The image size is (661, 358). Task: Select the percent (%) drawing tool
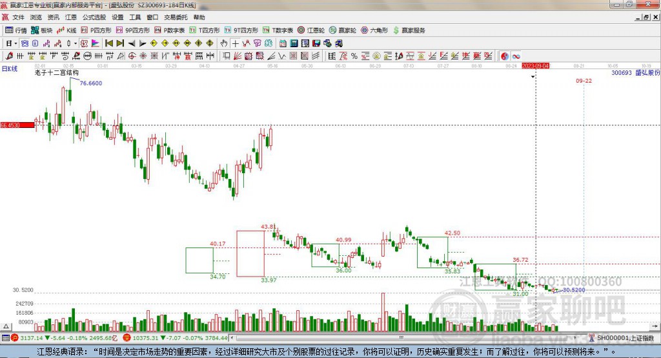coord(354,56)
